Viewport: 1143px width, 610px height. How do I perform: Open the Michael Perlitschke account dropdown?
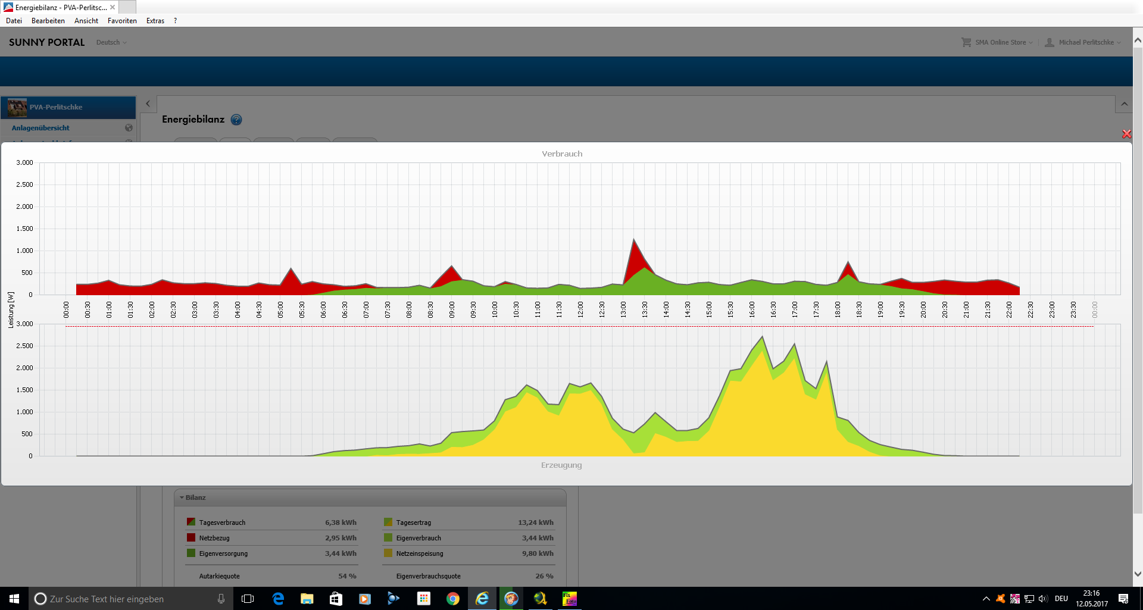point(1089,42)
